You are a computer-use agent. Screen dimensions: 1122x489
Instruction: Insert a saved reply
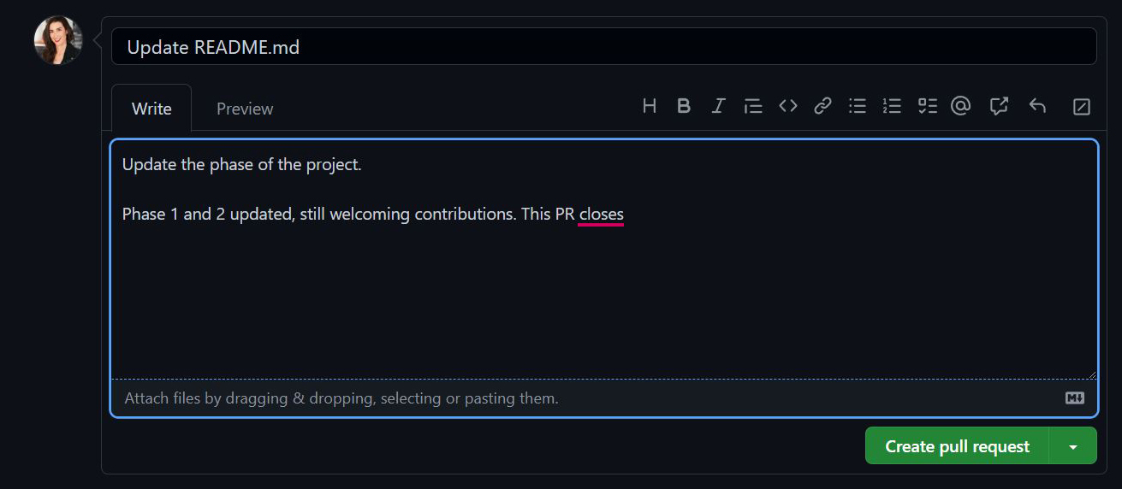1037,106
